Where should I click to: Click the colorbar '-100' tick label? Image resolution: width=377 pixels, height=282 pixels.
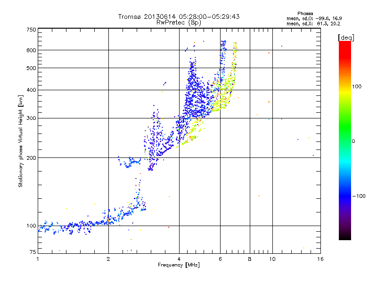coord(359,196)
